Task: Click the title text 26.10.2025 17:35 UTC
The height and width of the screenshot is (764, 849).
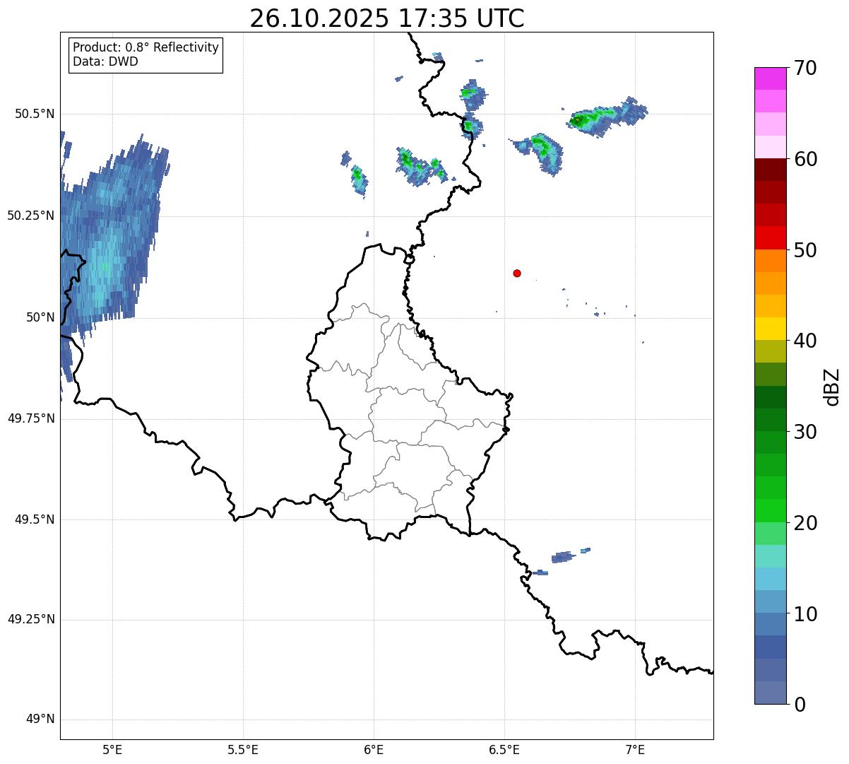Action: tap(387, 18)
